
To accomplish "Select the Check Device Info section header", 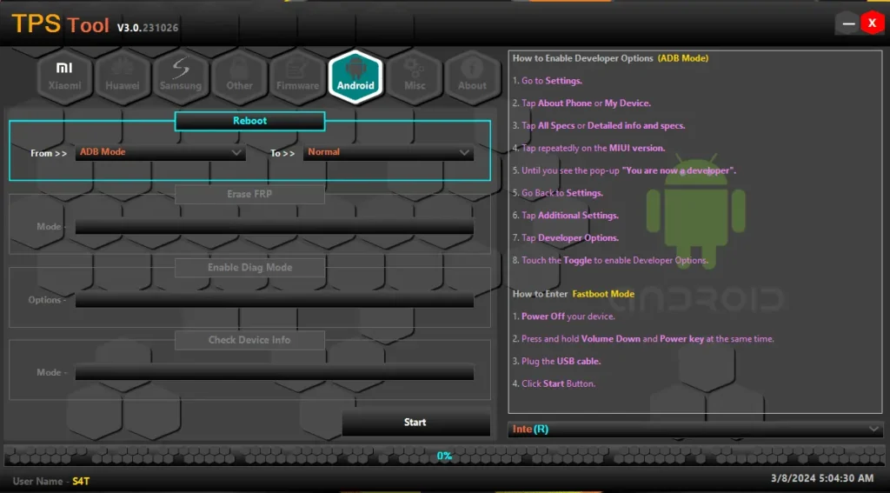I will [249, 340].
